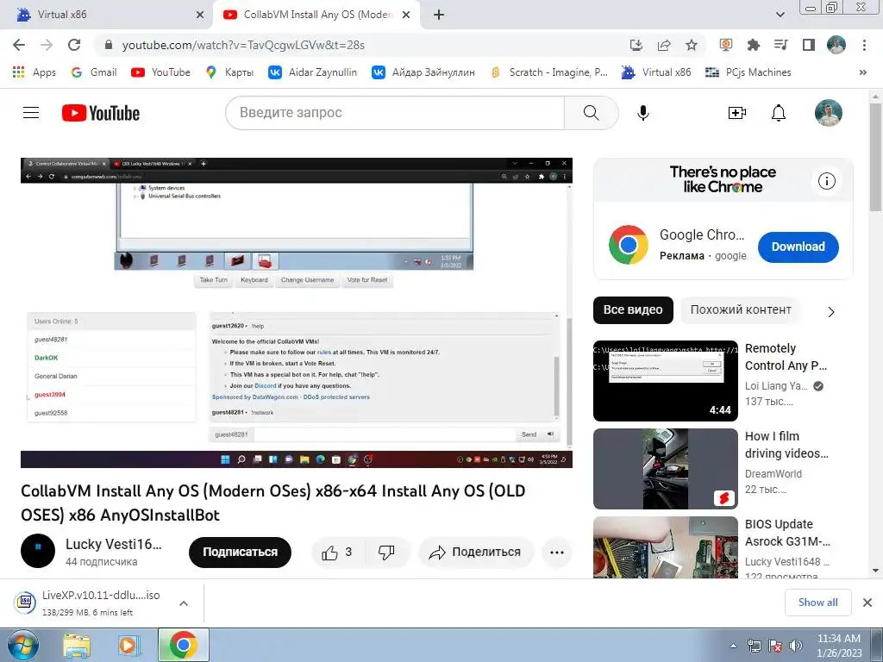Screen dimensions: 883x662
Task: Open the ad info circle icon
Action: (x=826, y=181)
